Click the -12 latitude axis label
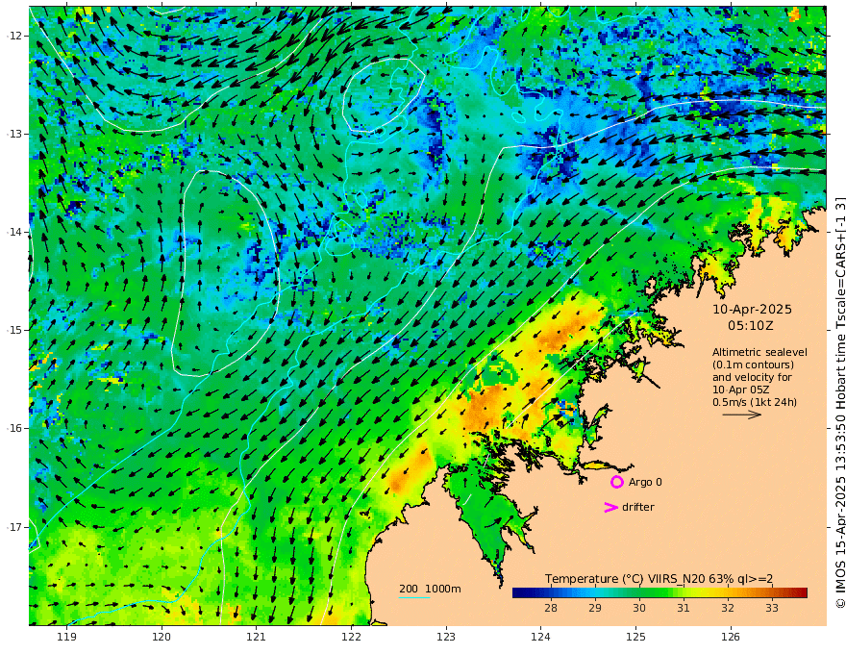Screen dimensions: 846x654 14,36
